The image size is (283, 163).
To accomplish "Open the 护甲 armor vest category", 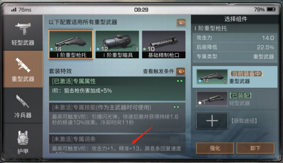I will point(23,142).
